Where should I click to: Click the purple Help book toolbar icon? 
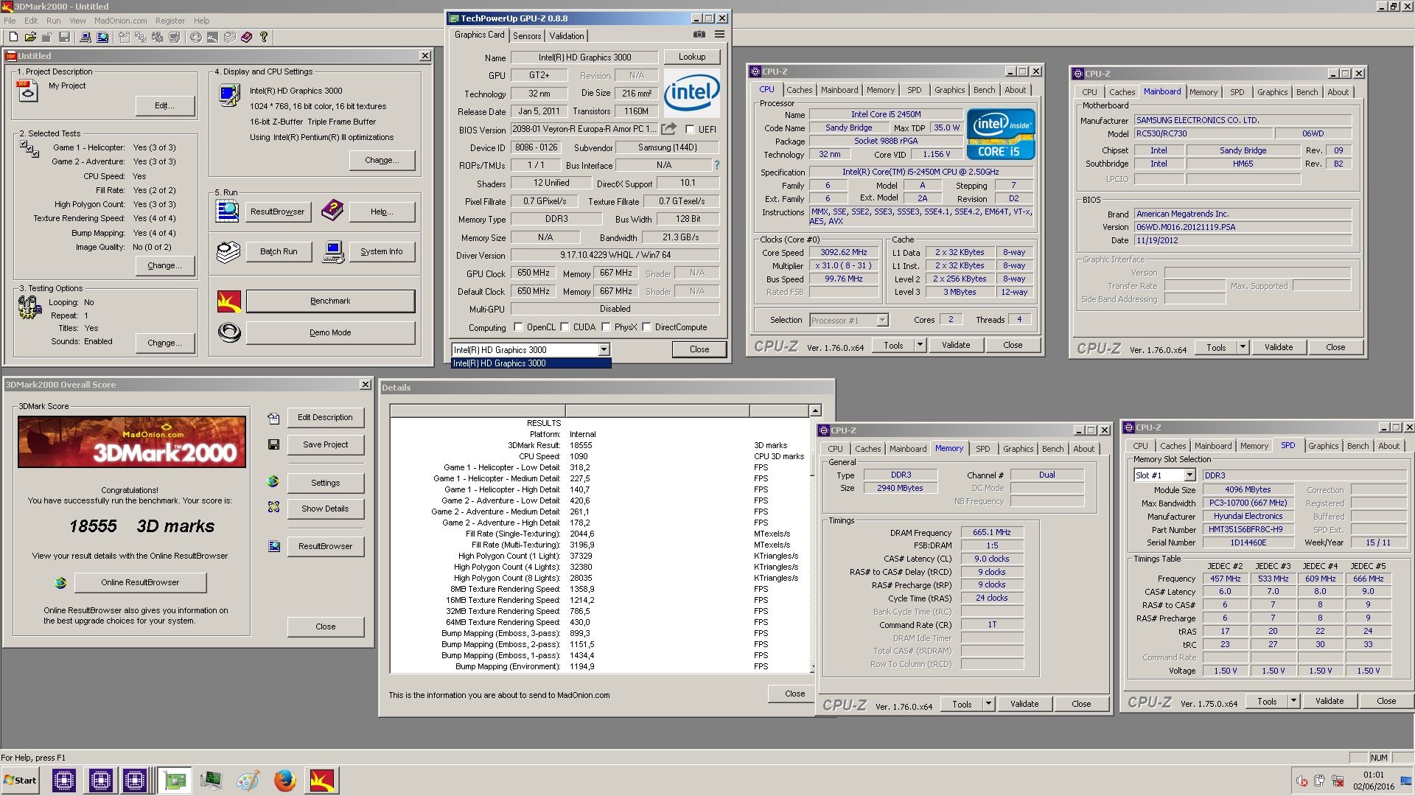[x=246, y=37]
